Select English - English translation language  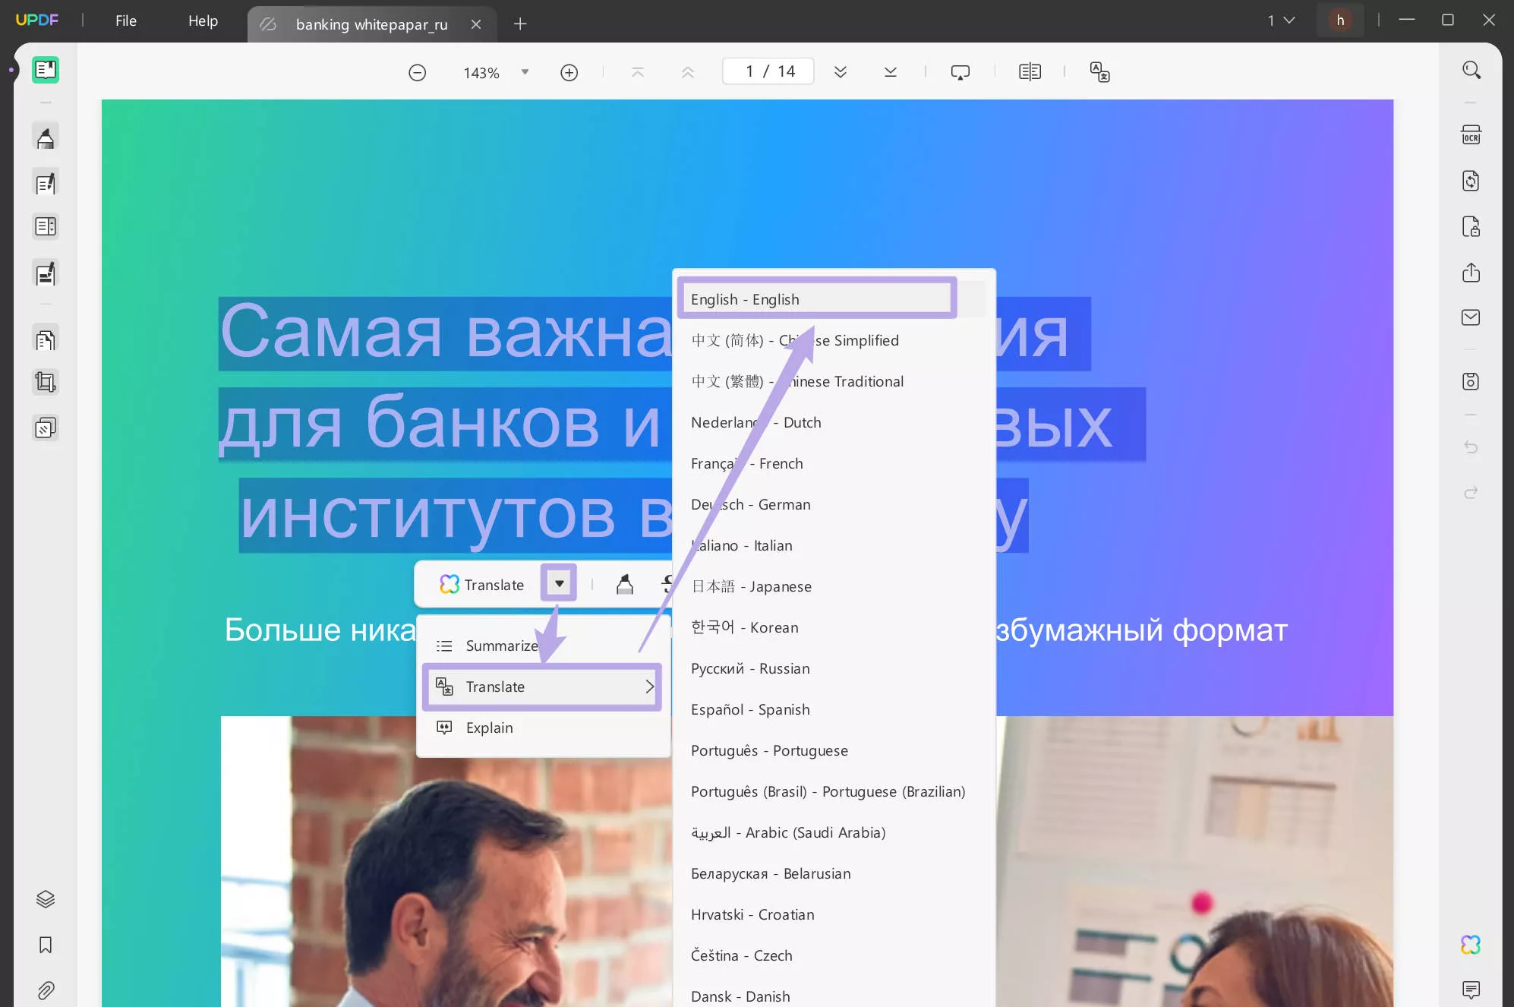(x=816, y=298)
